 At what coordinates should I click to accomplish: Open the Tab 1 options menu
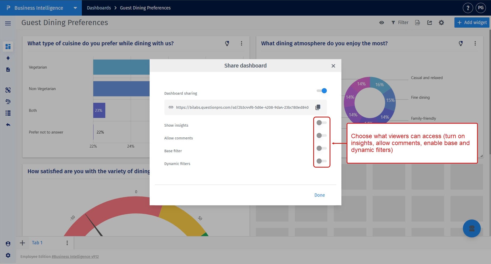(67, 243)
